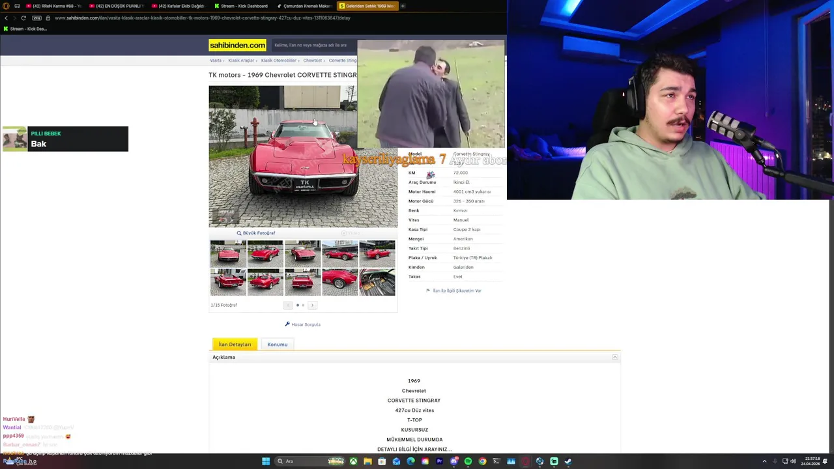Switch to İlan Detayları tab
Image resolution: width=834 pixels, height=469 pixels.
(x=235, y=344)
